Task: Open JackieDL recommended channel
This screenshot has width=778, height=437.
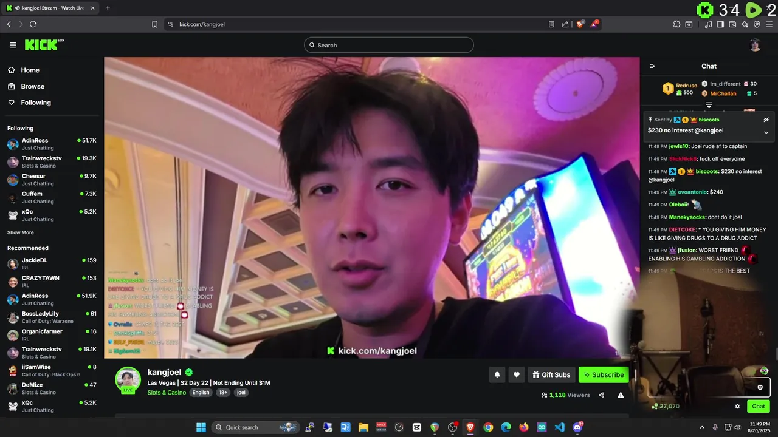Action: point(52,264)
